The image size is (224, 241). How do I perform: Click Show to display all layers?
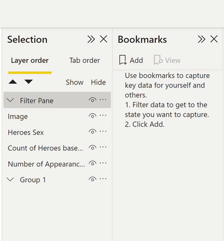click(x=75, y=82)
